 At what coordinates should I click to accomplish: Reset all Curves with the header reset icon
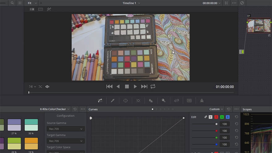coord(229,109)
